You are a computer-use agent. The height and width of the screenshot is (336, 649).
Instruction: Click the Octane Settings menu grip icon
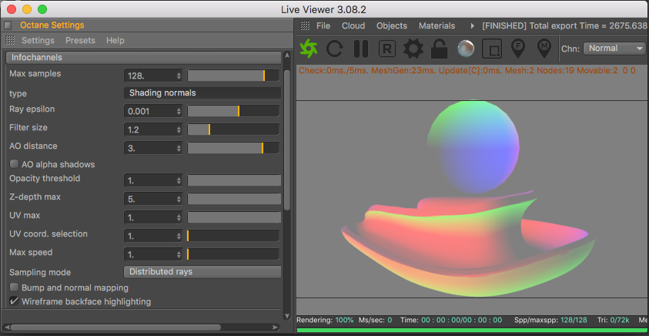[10, 40]
